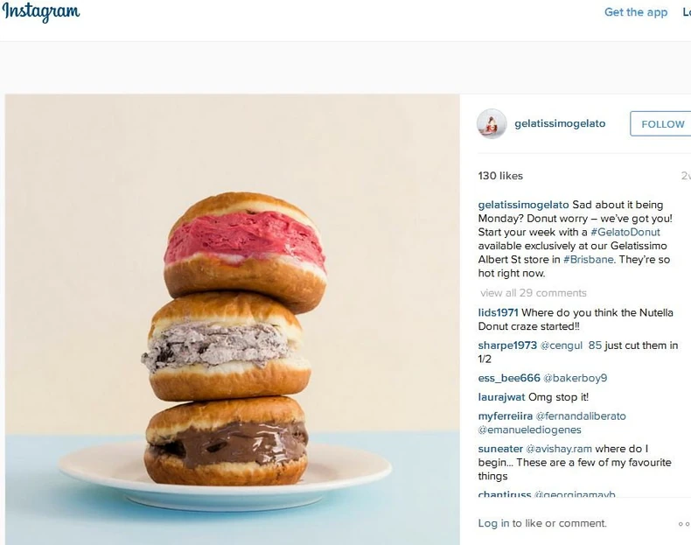Click the Instagram logo
Screen dimensions: 691x545
[x=41, y=11]
